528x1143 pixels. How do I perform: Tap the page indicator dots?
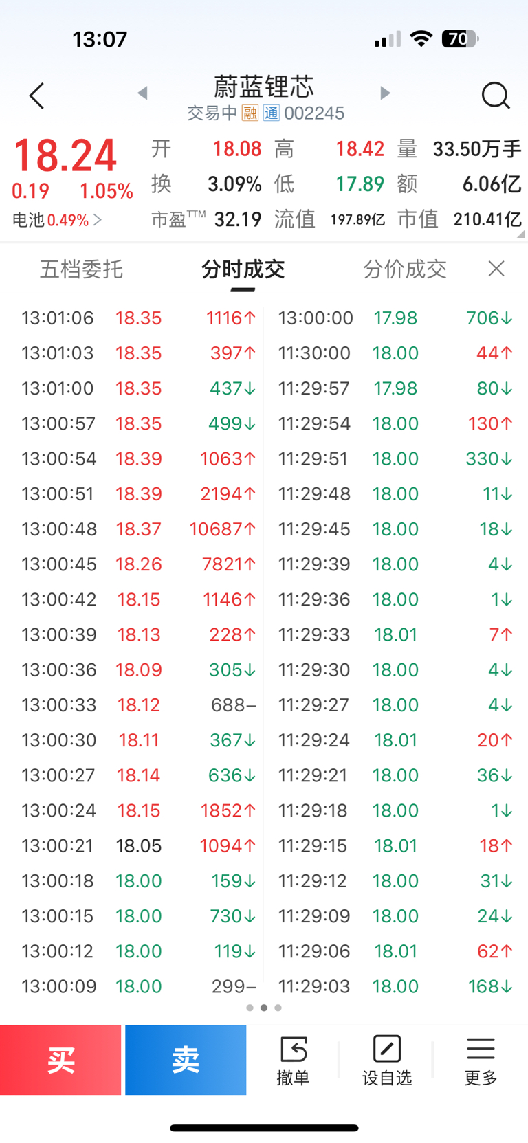(264, 1008)
